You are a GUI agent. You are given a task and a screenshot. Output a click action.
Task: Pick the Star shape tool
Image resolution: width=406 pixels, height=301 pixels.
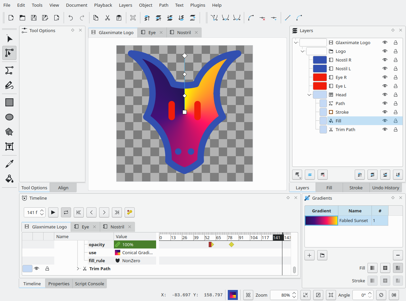click(x=9, y=132)
